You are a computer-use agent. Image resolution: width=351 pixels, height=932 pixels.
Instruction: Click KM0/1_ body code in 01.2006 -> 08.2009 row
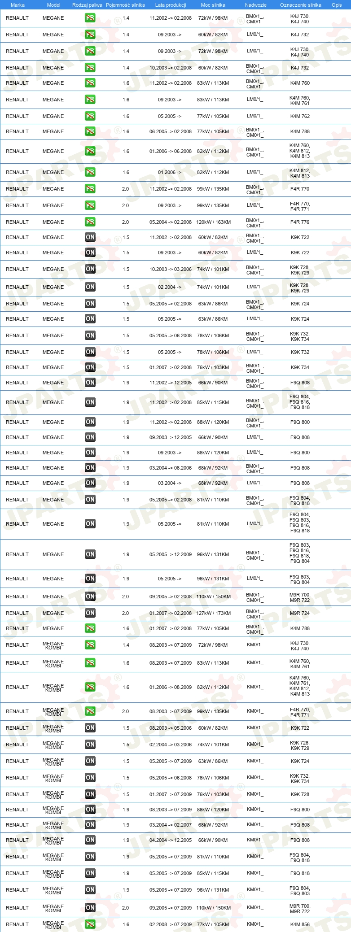(255, 687)
